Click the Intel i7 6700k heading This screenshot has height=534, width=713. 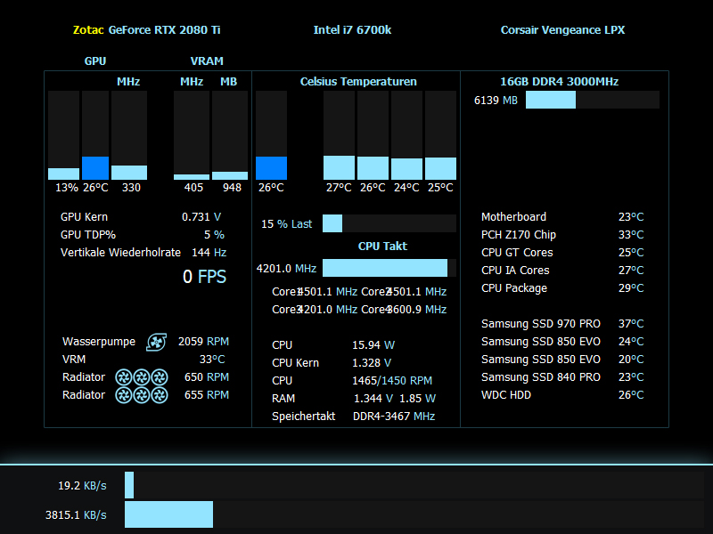pyautogui.click(x=352, y=30)
